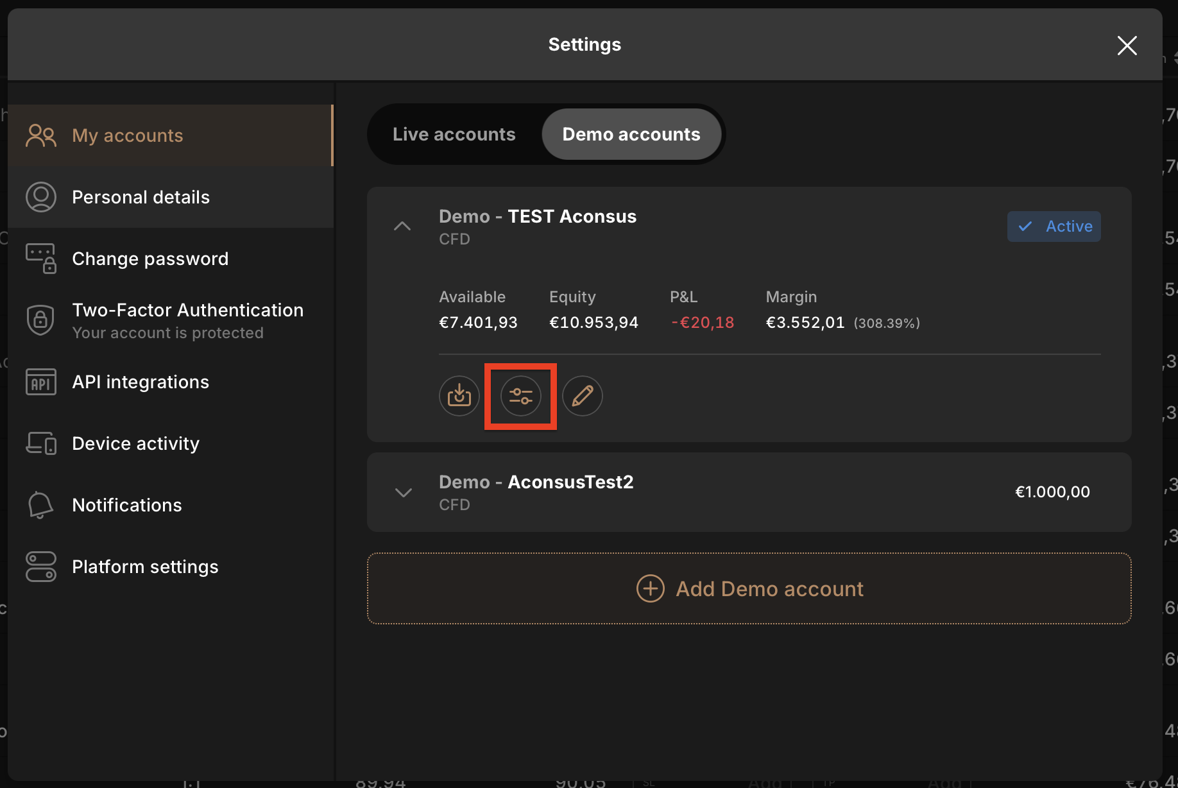This screenshot has height=788, width=1178.
Task: Click the deposit funds icon for Demo TEST Aconsus
Action: 459,396
